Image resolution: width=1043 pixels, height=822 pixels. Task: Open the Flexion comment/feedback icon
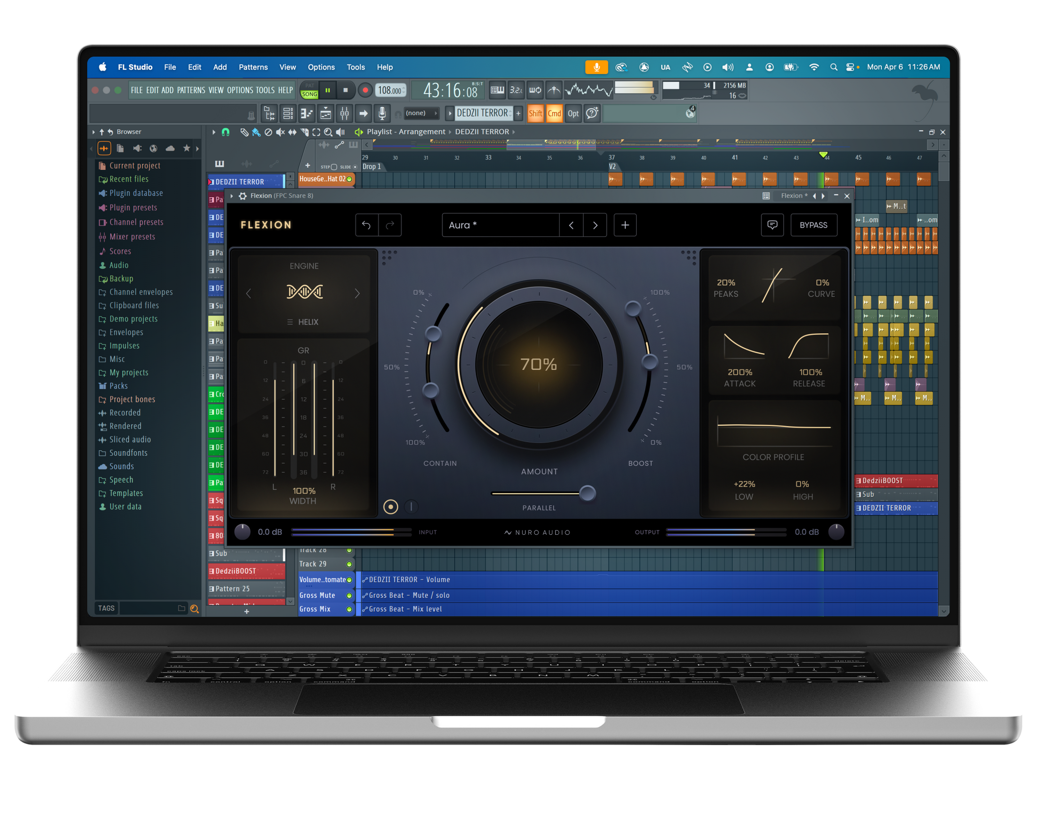pyautogui.click(x=772, y=225)
